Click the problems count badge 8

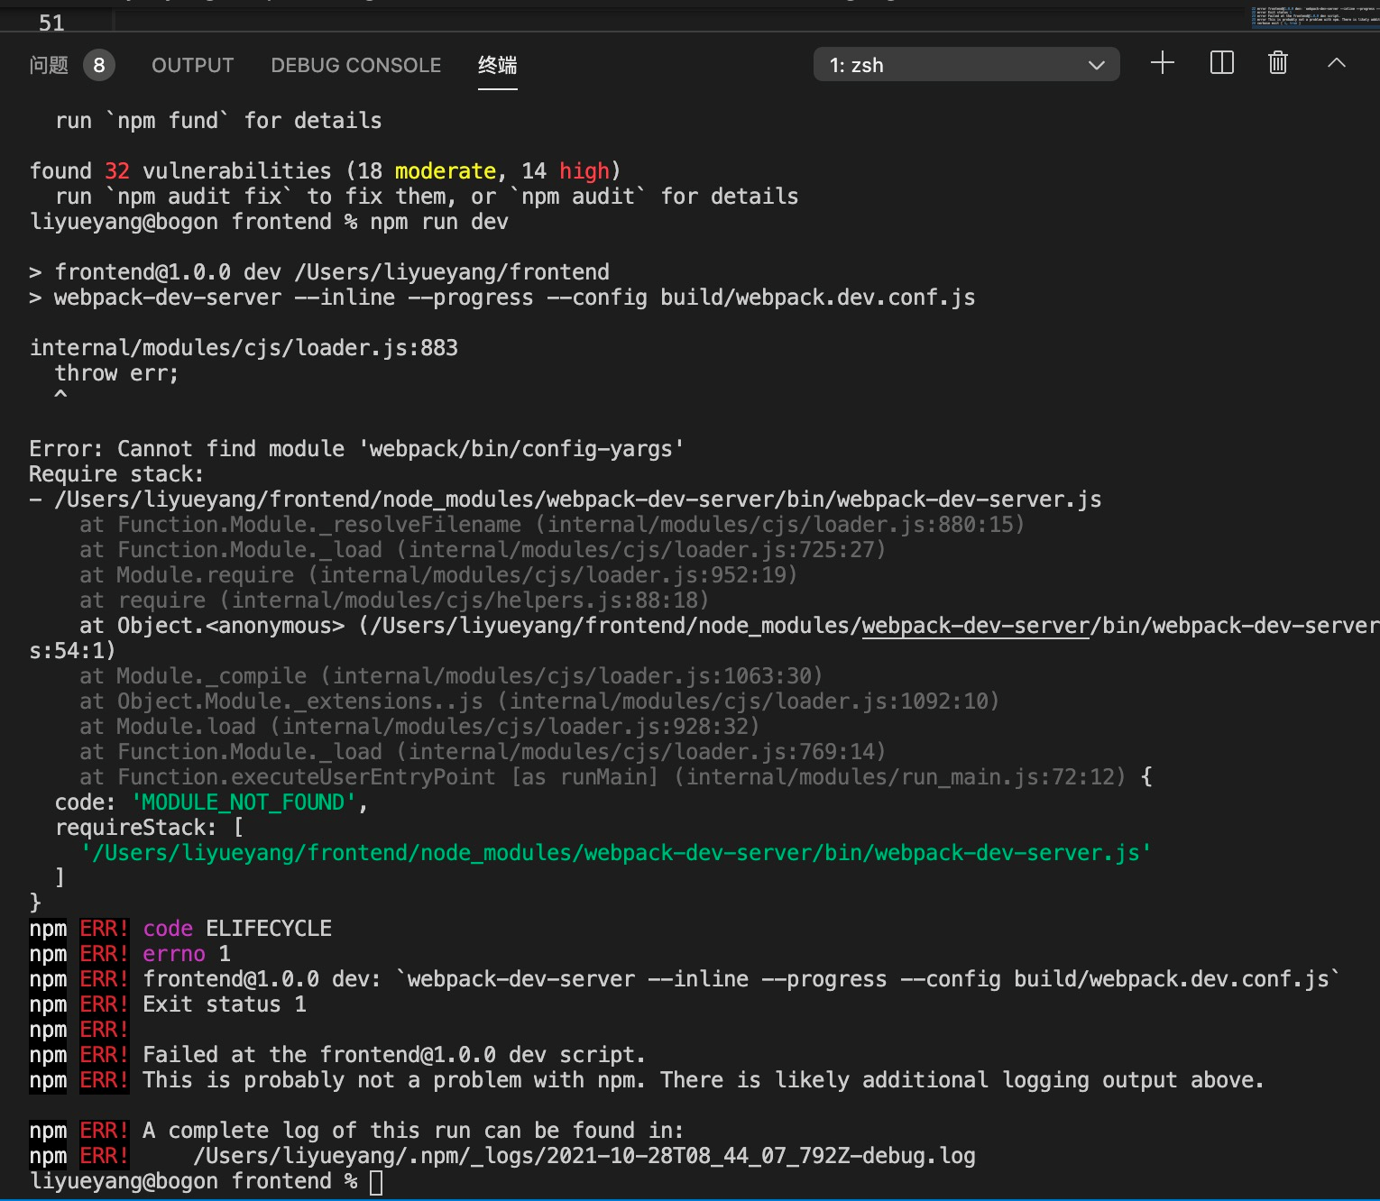(x=99, y=65)
